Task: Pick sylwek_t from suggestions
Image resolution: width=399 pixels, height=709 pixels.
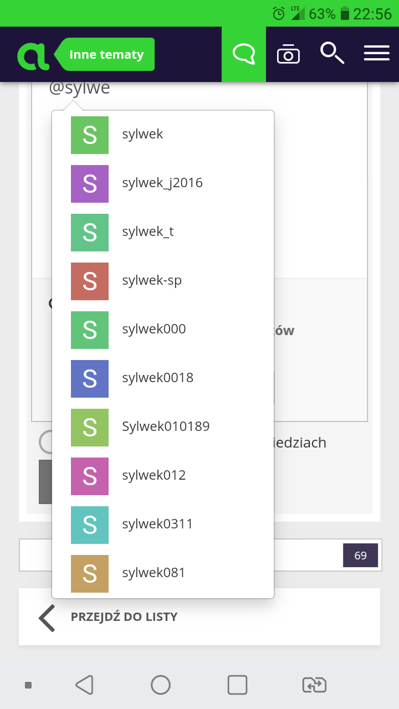Action: tap(147, 232)
